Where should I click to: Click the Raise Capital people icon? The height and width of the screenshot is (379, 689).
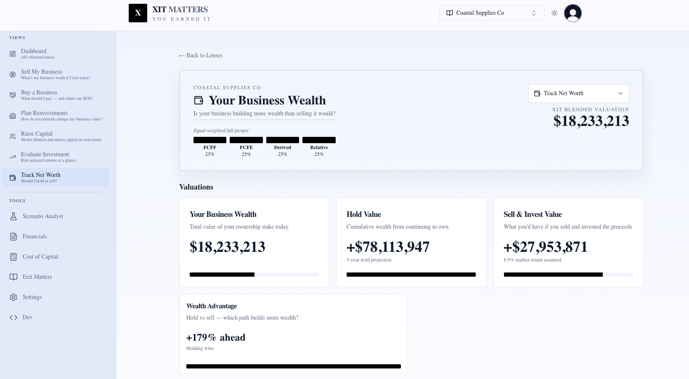[13, 136]
